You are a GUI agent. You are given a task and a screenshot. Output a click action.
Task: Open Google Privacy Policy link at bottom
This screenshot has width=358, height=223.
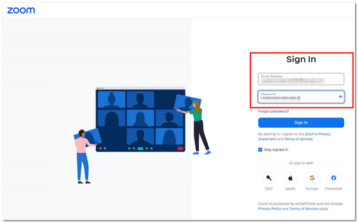(270, 209)
